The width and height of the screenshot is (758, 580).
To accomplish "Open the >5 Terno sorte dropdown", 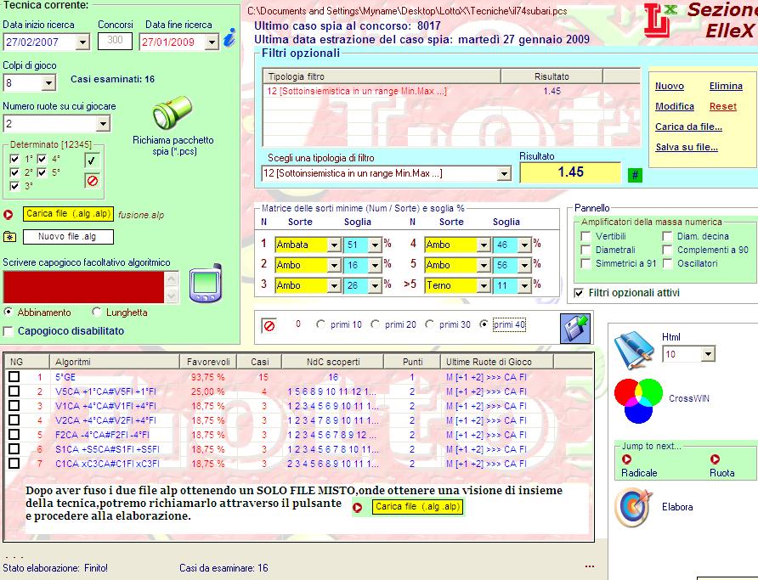I will [484, 286].
